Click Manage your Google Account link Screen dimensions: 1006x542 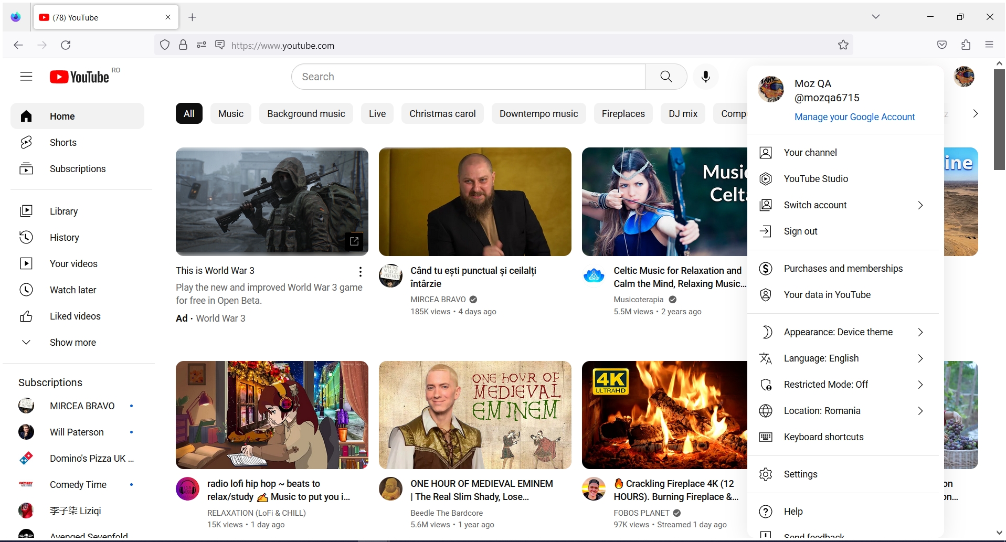(855, 117)
